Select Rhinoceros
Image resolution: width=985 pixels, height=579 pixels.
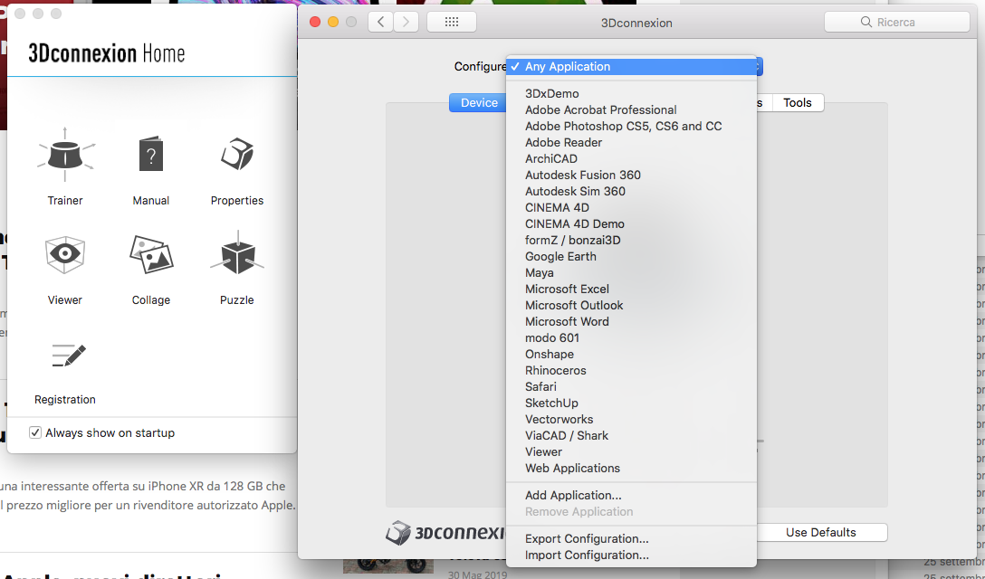pos(631,371)
